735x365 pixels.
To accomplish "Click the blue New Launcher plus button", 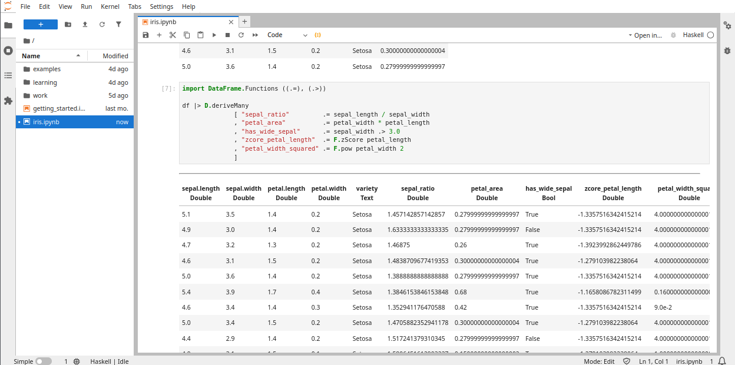I will pyautogui.click(x=41, y=24).
